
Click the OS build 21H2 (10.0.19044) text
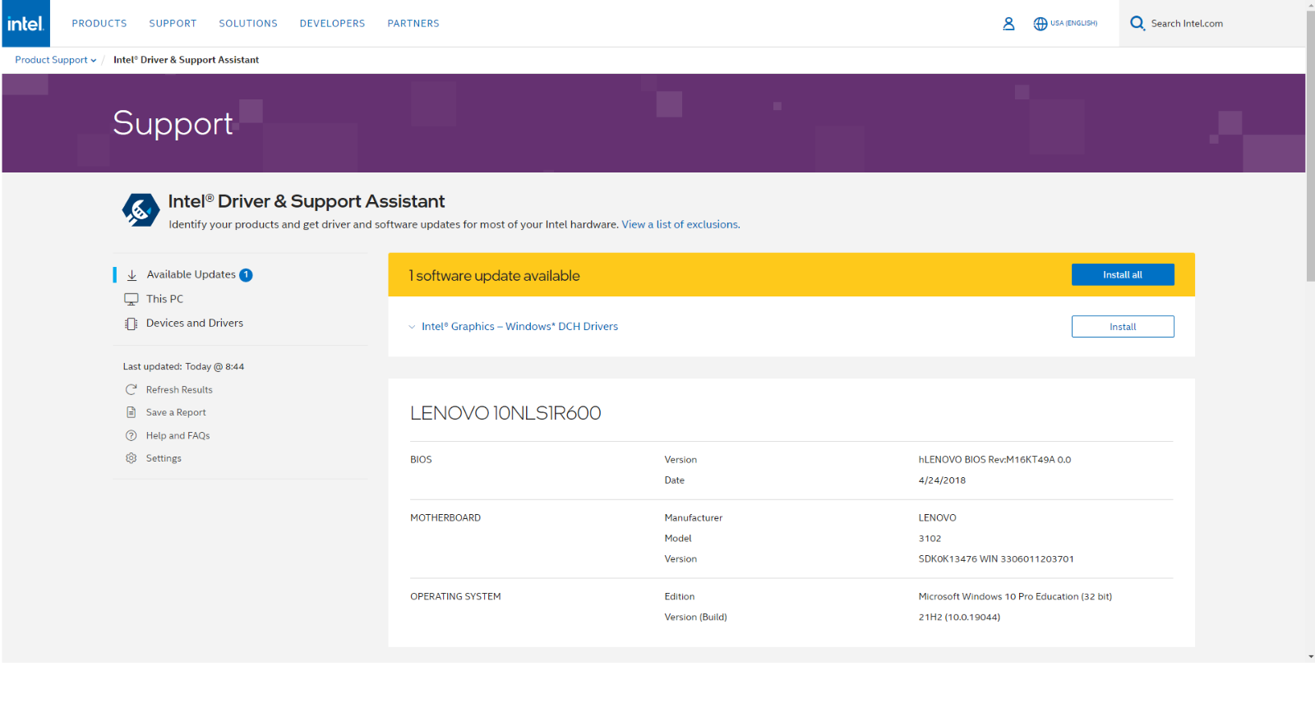959,618
